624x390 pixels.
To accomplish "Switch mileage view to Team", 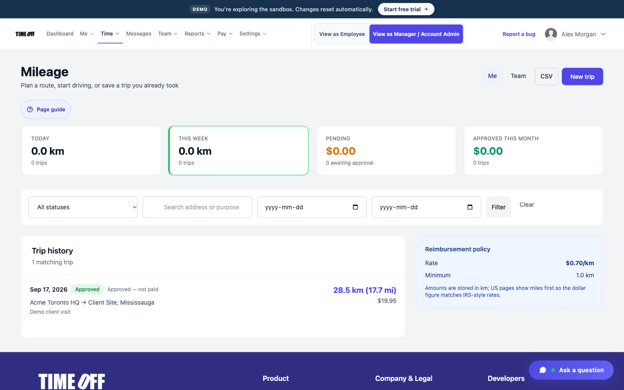I will point(518,76).
